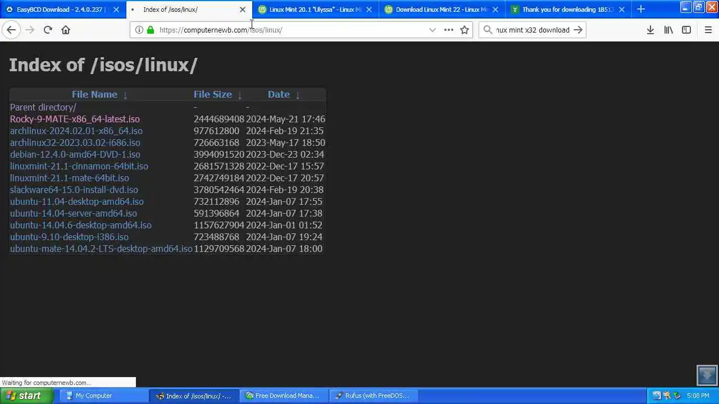Open the library bookshelf icon
This screenshot has width=719, height=404.
pyautogui.click(x=668, y=30)
